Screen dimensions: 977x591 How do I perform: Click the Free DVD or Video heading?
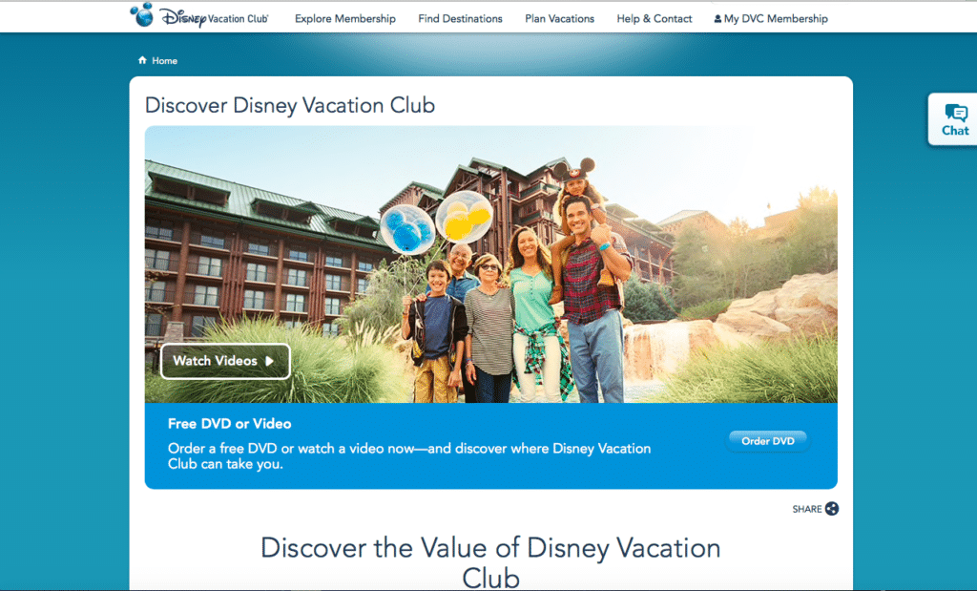(229, 423)
